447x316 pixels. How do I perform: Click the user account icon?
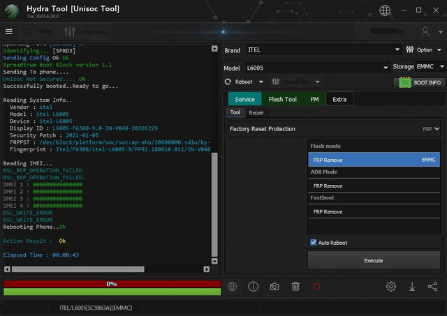click(x=425, y=31)
